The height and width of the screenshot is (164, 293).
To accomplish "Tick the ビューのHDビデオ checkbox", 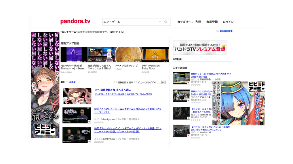I will [135, 82].
